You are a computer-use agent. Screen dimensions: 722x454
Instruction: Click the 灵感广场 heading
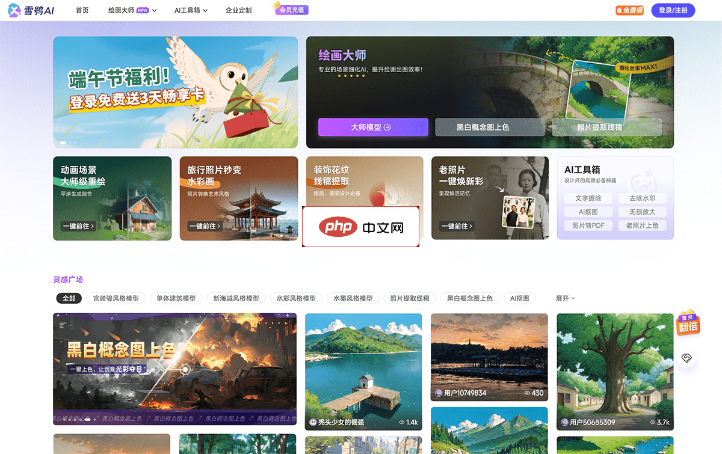tap(68, 280)
